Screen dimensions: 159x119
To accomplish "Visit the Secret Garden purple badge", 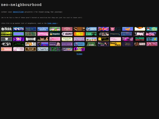I will [67, 44].
